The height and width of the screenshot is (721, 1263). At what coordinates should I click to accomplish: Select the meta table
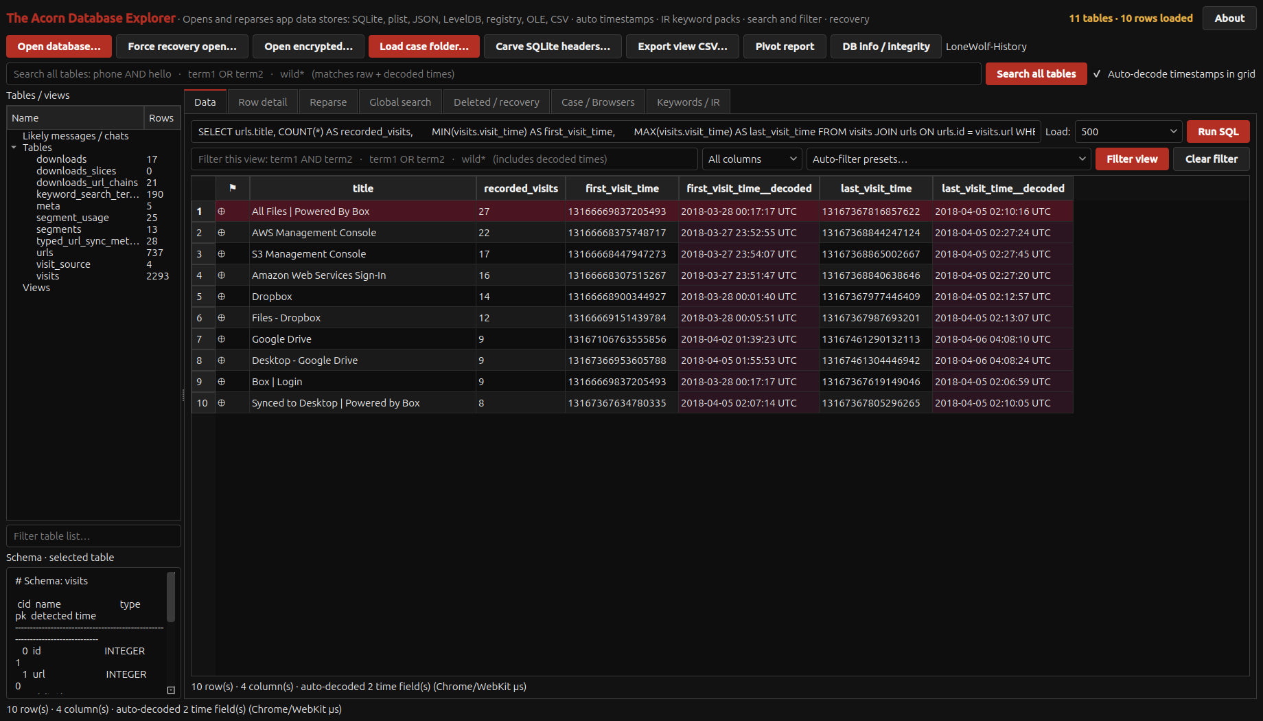tap(48, 206)
